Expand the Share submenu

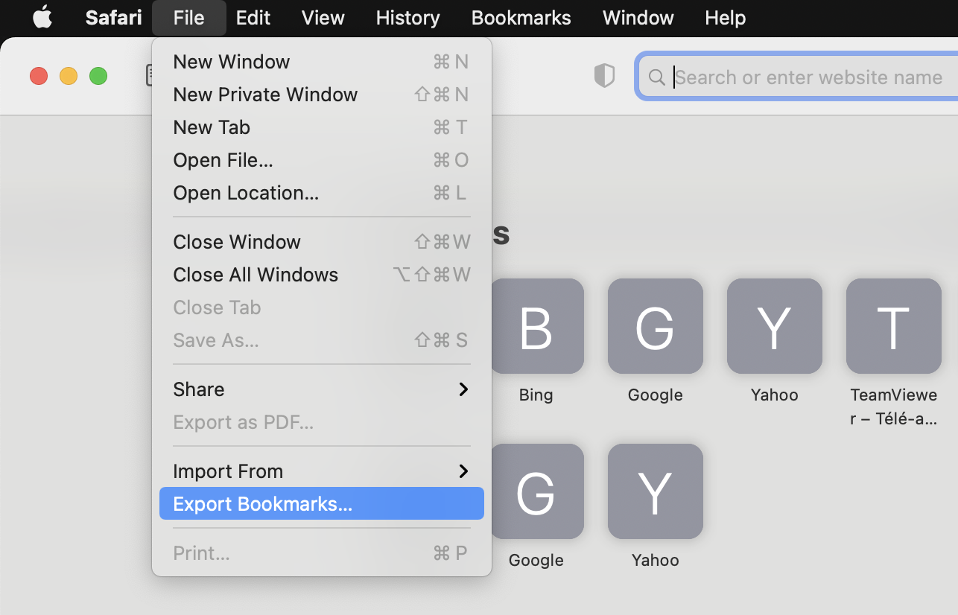tap(322, 389)
